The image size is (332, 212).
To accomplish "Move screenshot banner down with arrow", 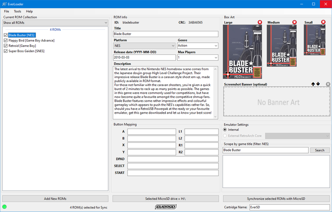I will 318,84.
